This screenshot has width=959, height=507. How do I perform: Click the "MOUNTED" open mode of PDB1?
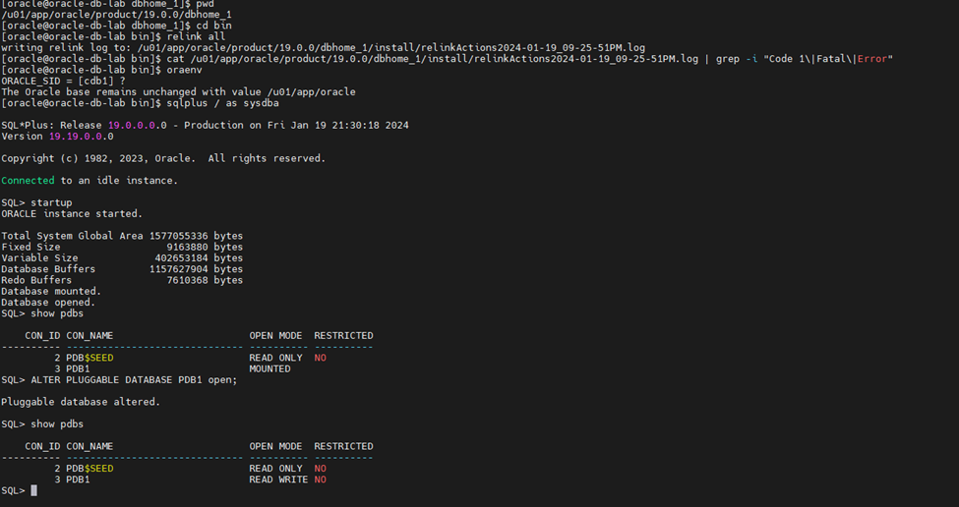pos(270,368)
